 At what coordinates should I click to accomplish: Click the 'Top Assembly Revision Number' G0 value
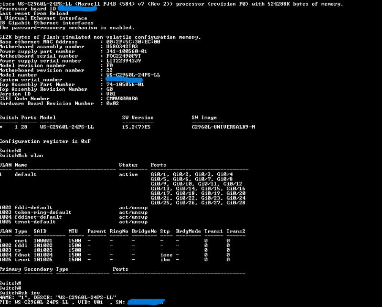point(109,89)
